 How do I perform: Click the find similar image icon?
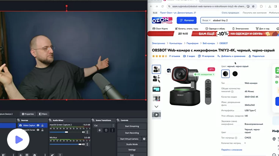(x=169, y=70)
